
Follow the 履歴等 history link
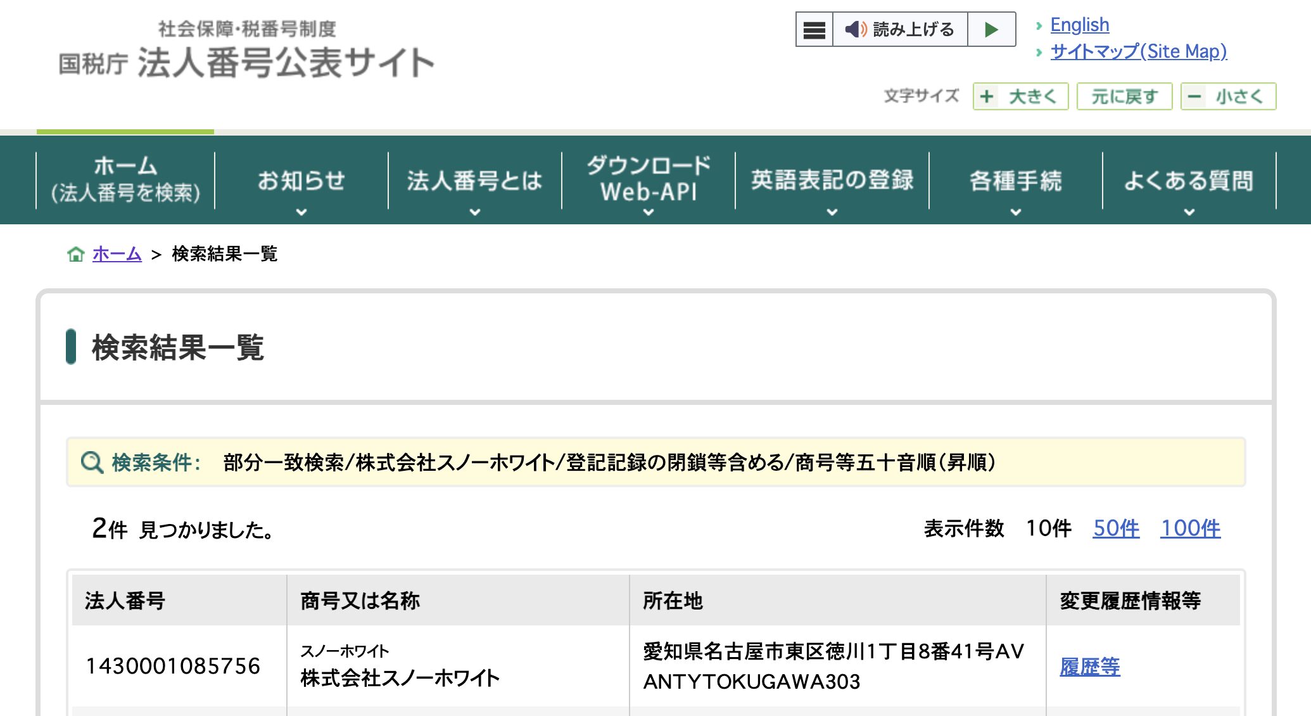1089,667
